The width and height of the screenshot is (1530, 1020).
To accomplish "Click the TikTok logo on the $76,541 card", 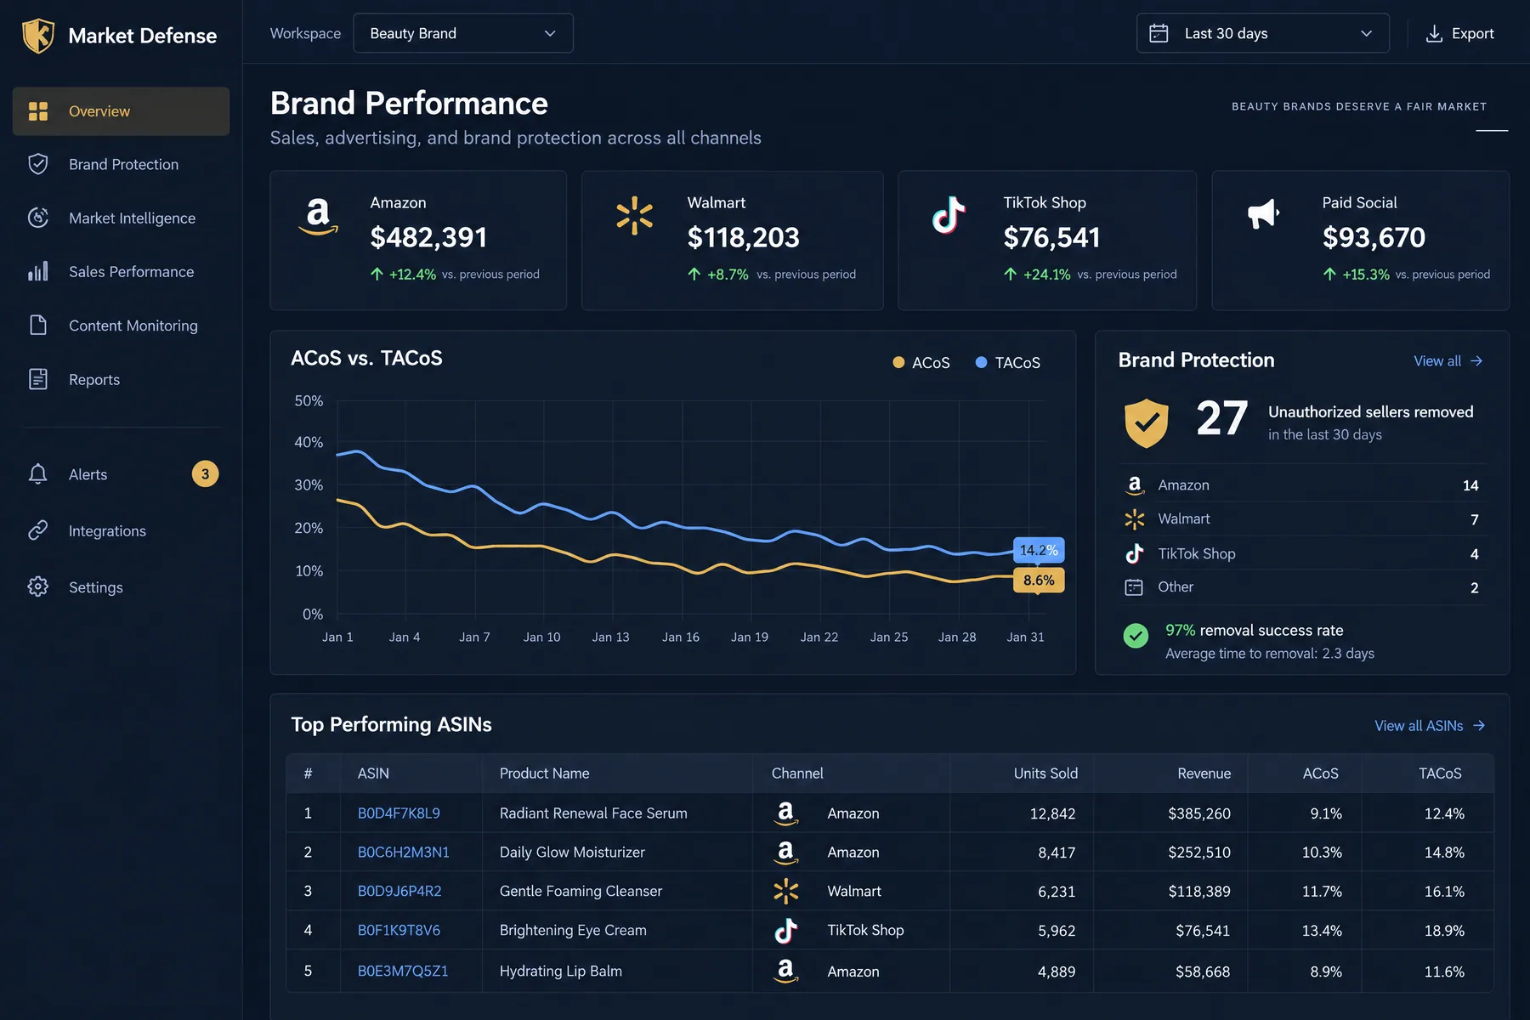I will [949, 215].
